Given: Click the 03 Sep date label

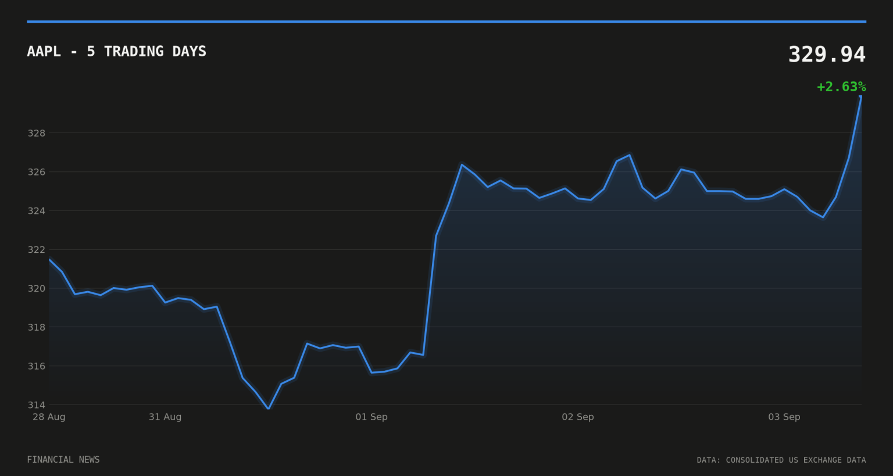Looking at the screenshot, I should 784,417.
